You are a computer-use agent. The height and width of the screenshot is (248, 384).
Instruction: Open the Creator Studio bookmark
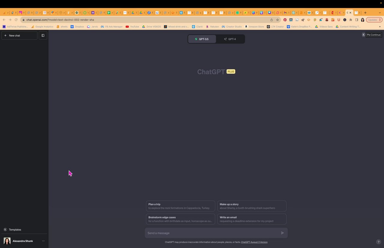(232, 27)
